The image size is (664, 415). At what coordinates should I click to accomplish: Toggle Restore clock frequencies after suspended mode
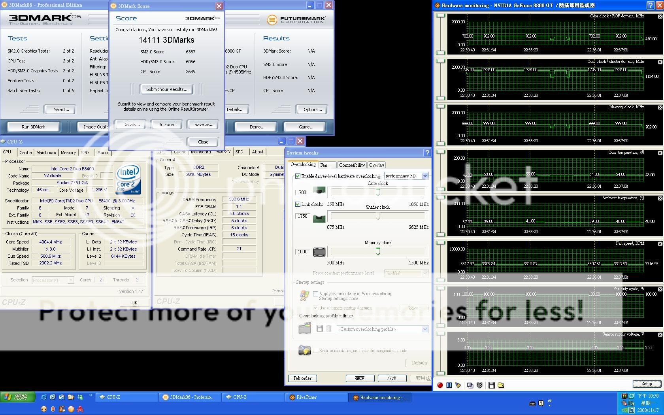315,350
